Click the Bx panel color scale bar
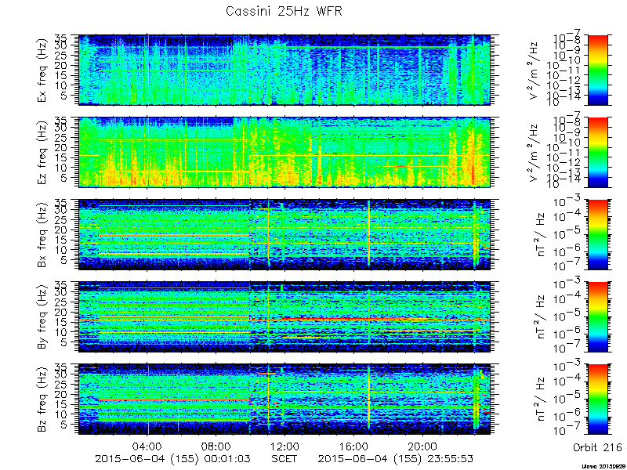This screenshot has height=470, width=627. pyautogui.click(x=597, y=234)
